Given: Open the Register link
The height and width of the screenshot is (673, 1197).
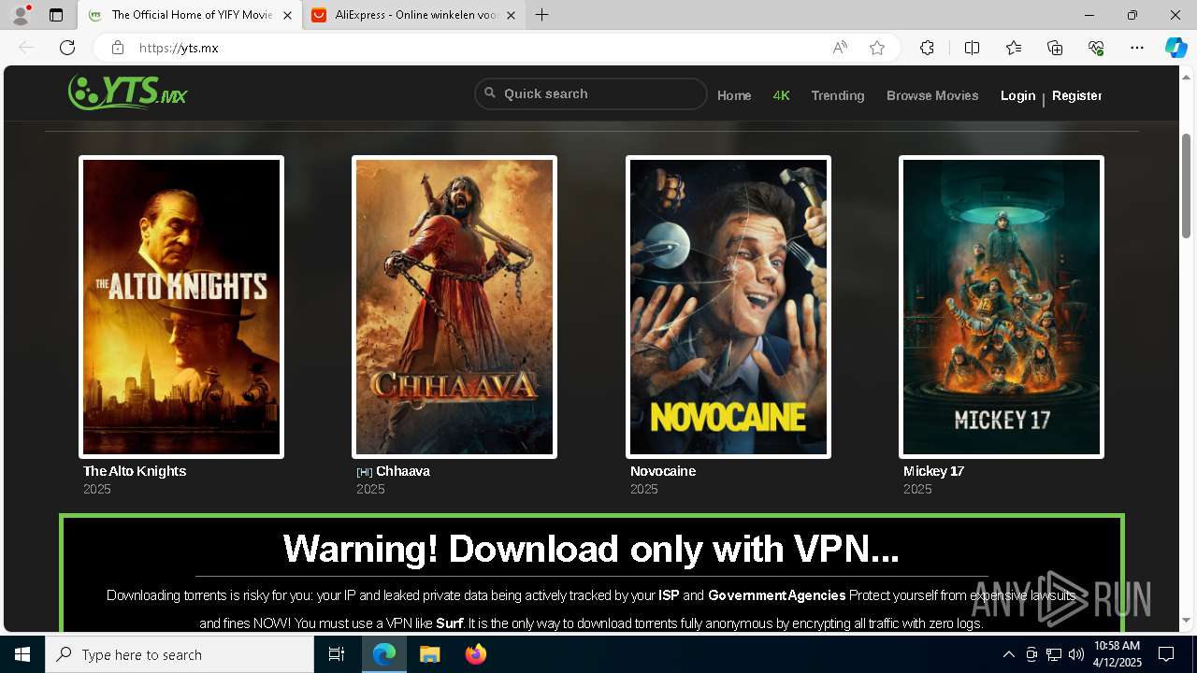Looking at the screenshot, I should (x=1076, y=95).
